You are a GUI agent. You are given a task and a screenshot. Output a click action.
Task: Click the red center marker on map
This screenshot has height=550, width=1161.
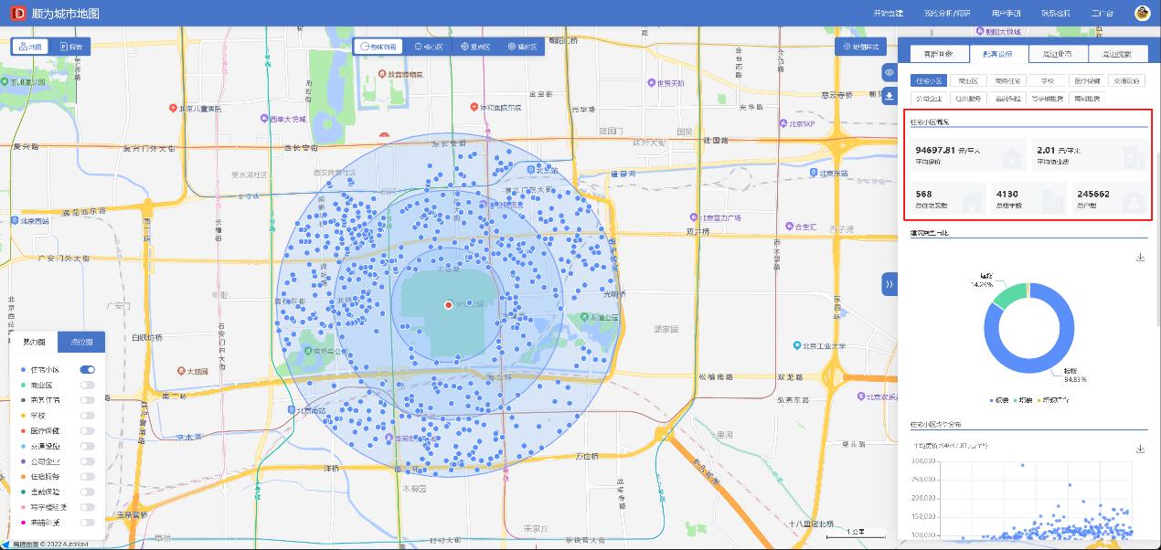pyautogui.click(x=448, y=304)
